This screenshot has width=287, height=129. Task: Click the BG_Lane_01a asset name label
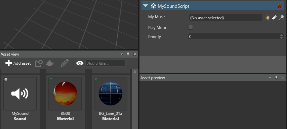point(111,114)
